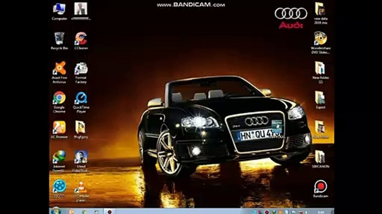The width and height of the screenshot is (382, 214).
Task: Click the Bandicam recording button in the taskbar
Action: point(110,212)
